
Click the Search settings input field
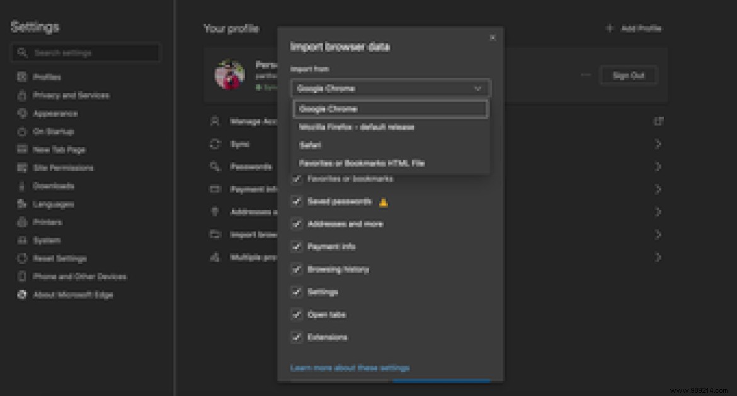tap(85, 53)
